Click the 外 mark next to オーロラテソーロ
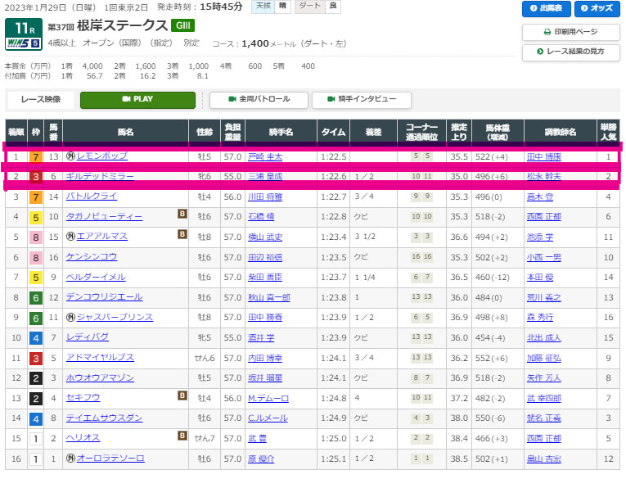This screenshot has height=479, width=626. [69, 459]
